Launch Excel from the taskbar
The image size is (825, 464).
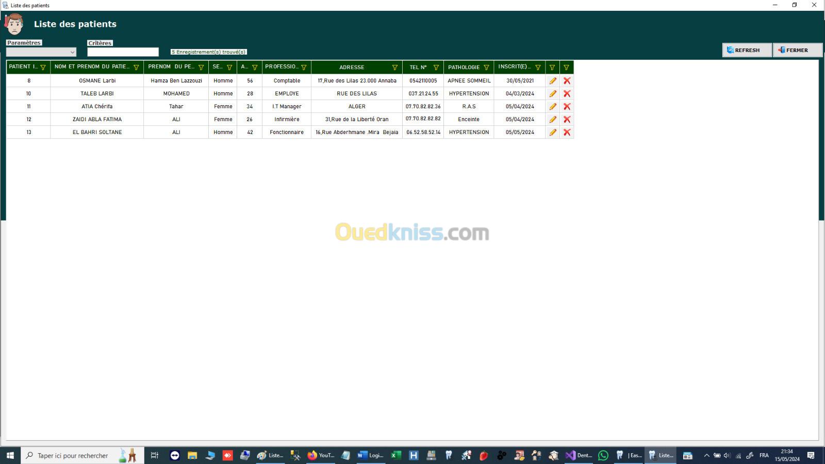click(396, 455)
